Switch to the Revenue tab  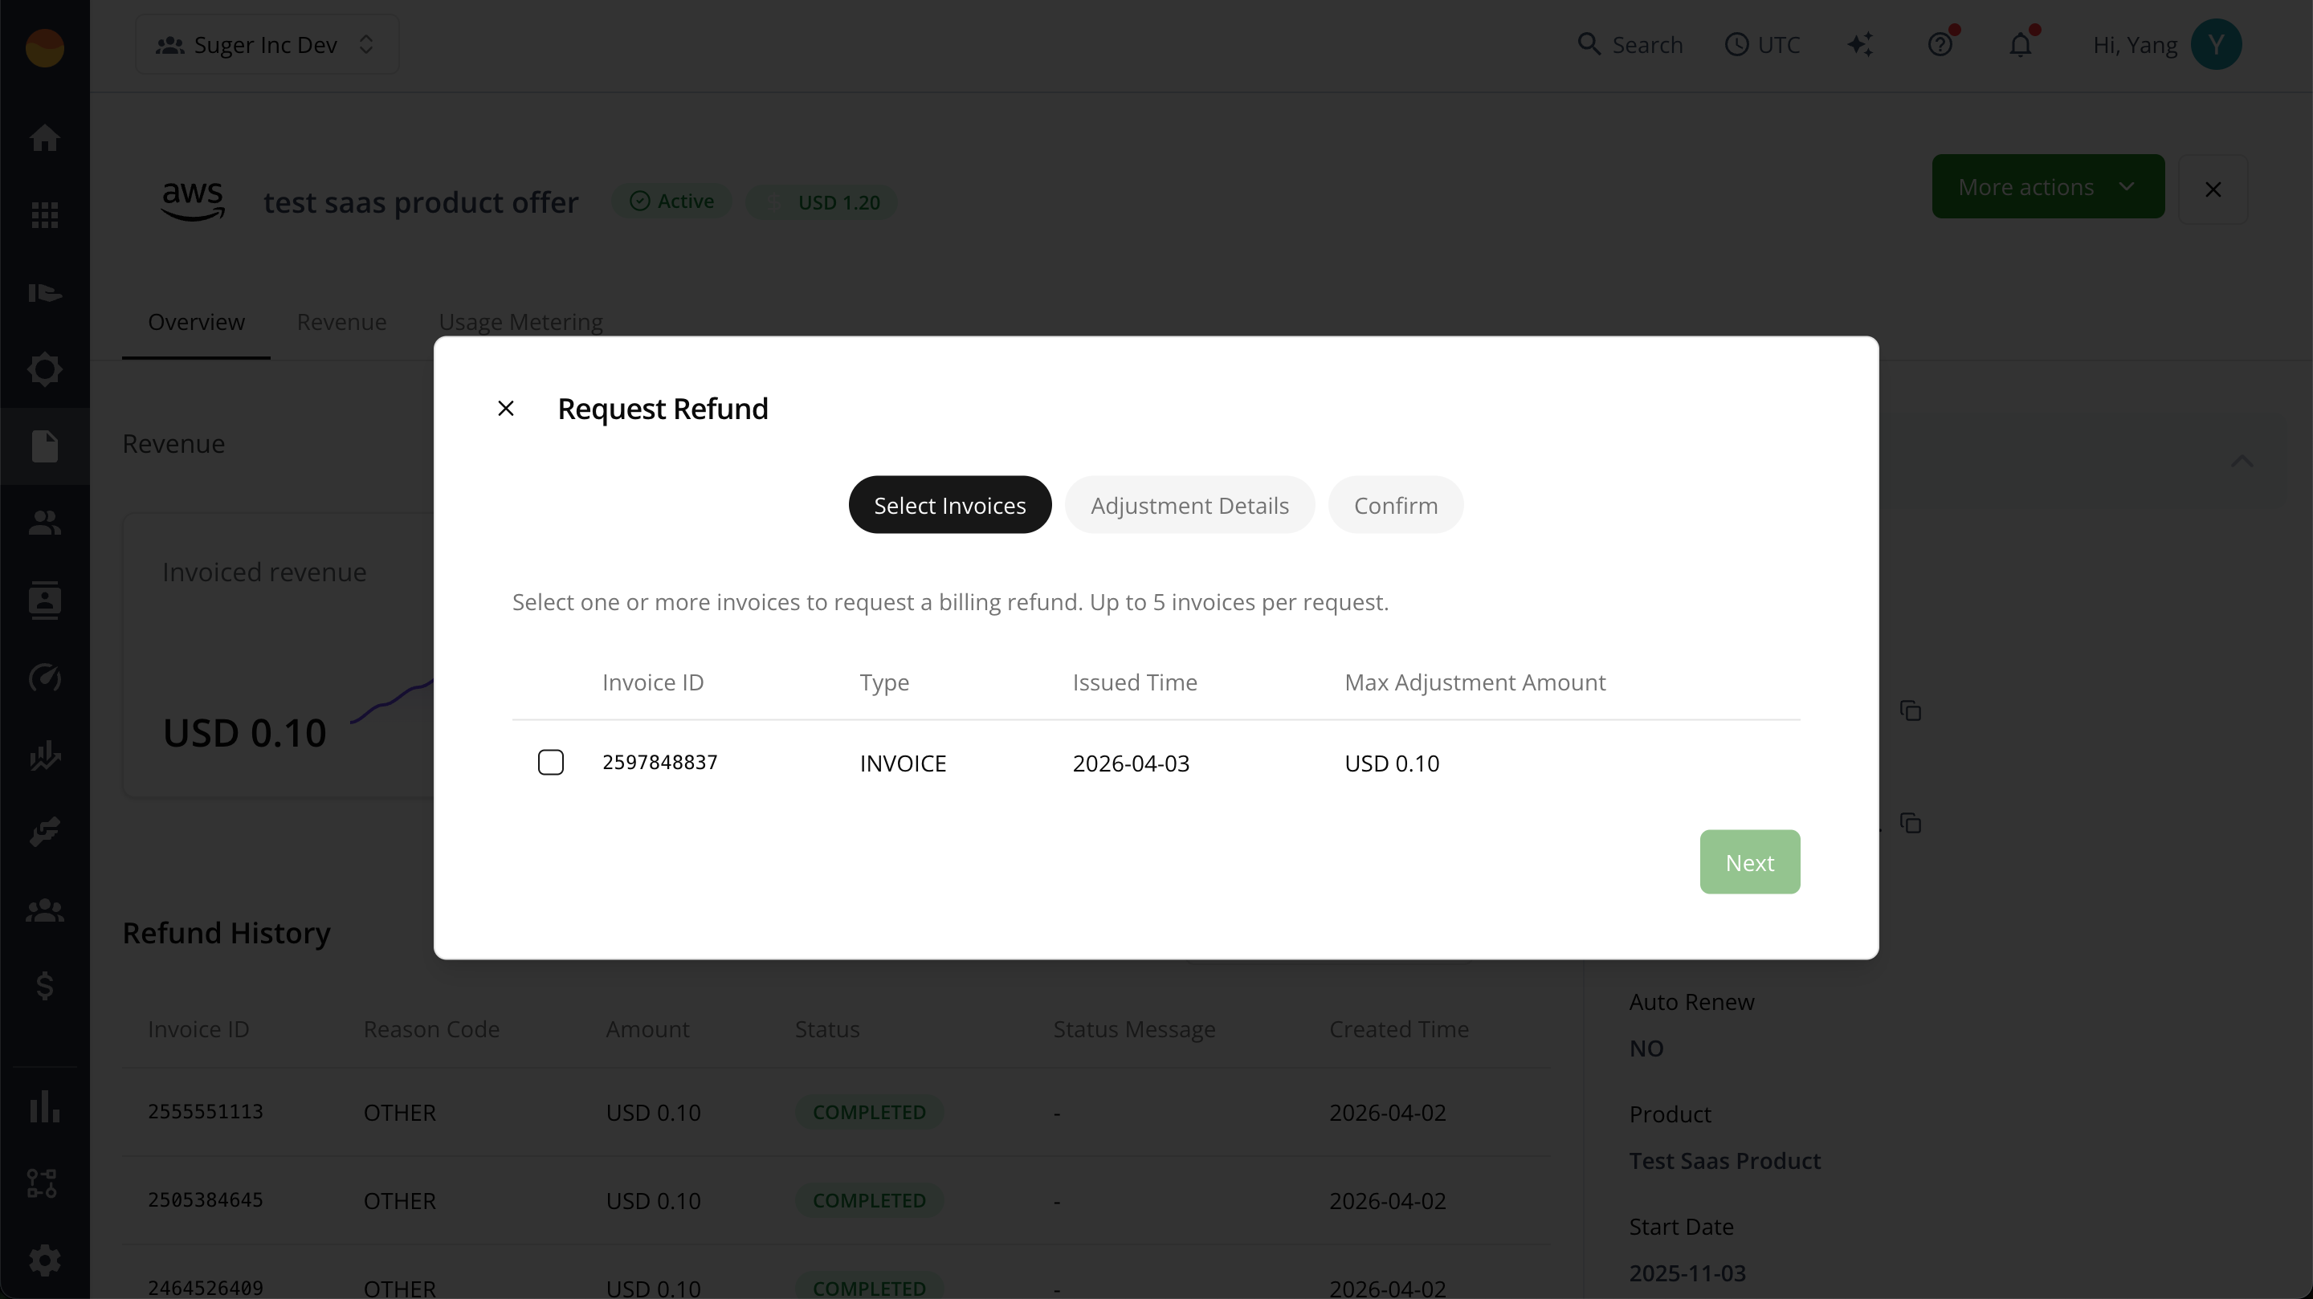341,321
